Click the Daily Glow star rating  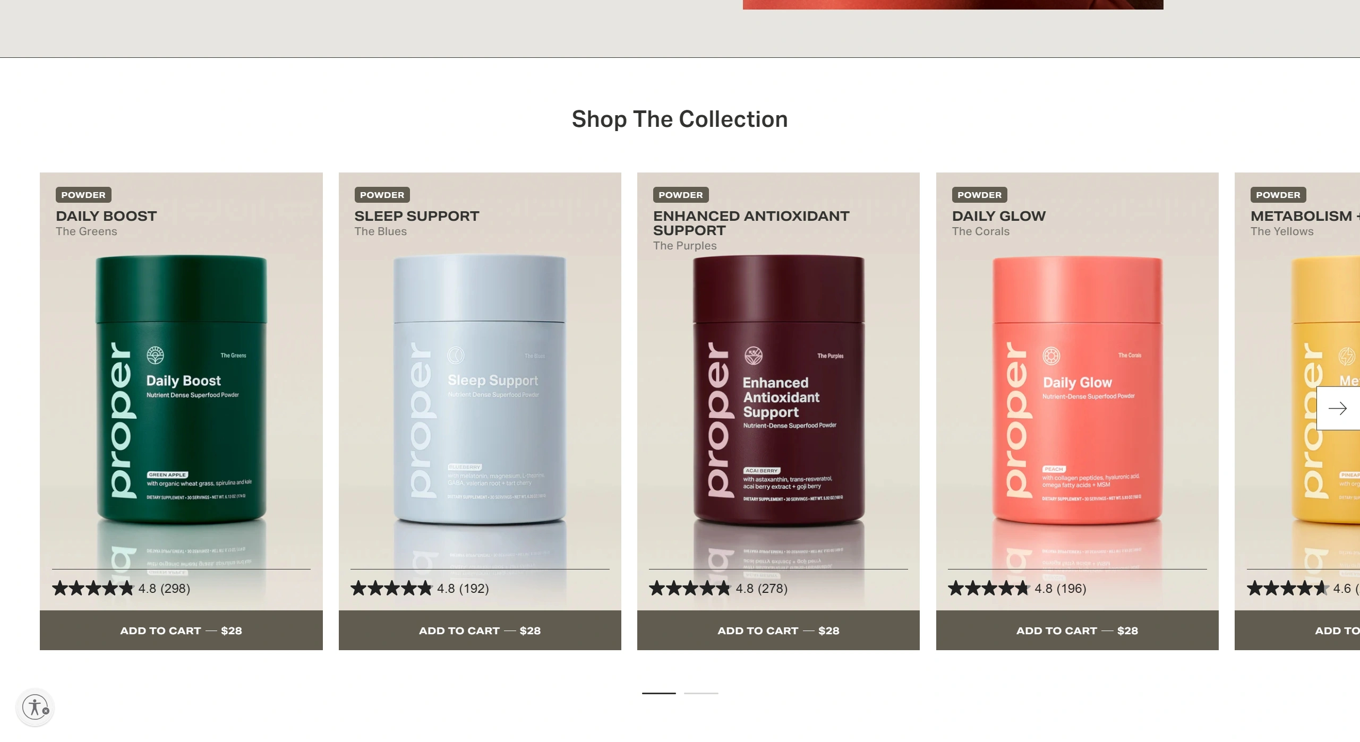1017,588
